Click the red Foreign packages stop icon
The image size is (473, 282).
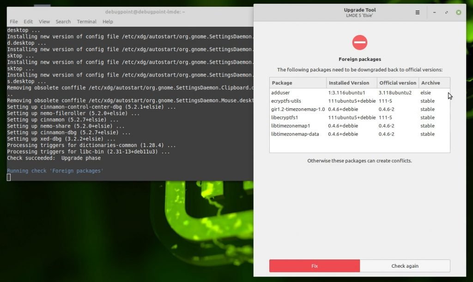click(x=360, y=42)
